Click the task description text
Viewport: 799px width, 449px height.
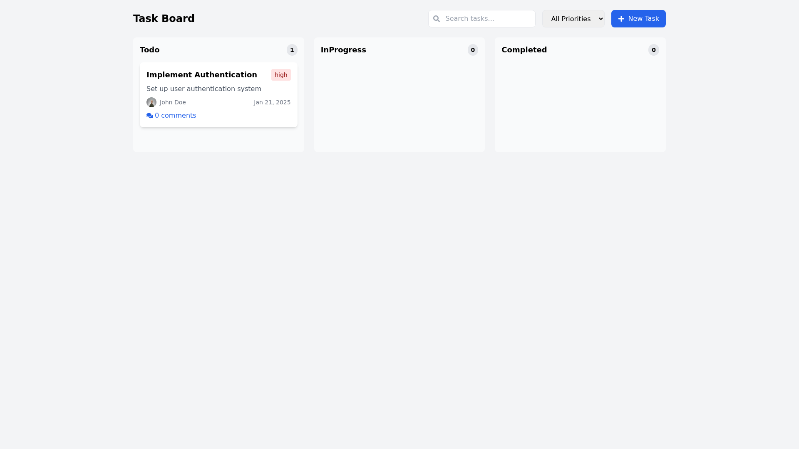coord(204,89)
